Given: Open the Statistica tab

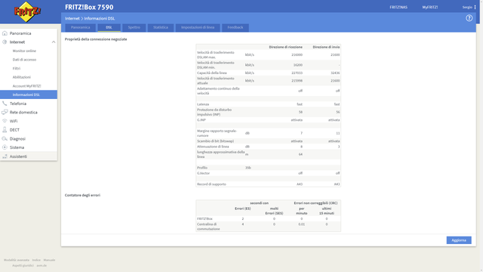Looking at the screenshot, I should [x=161, y=27].
